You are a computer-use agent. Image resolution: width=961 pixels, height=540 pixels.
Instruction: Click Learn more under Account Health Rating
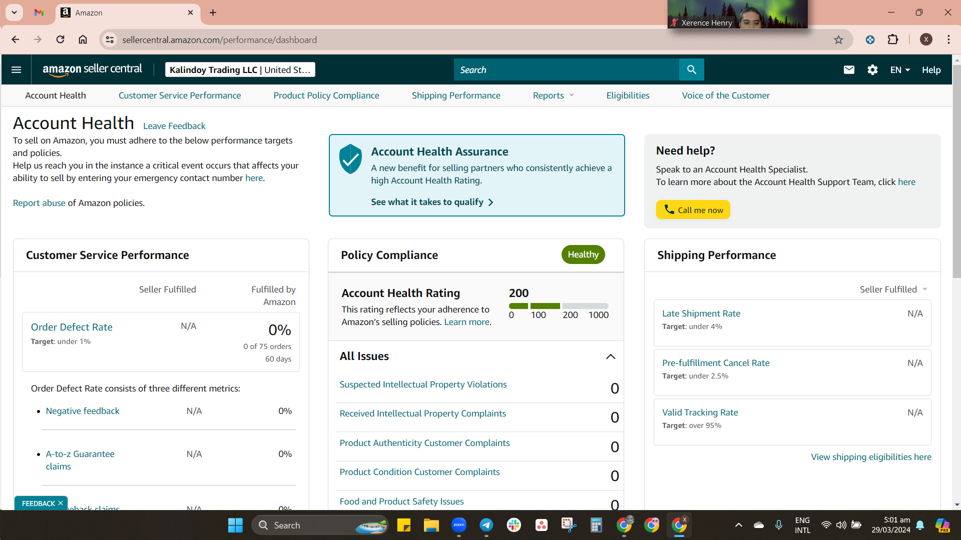[x=466, y=322]
